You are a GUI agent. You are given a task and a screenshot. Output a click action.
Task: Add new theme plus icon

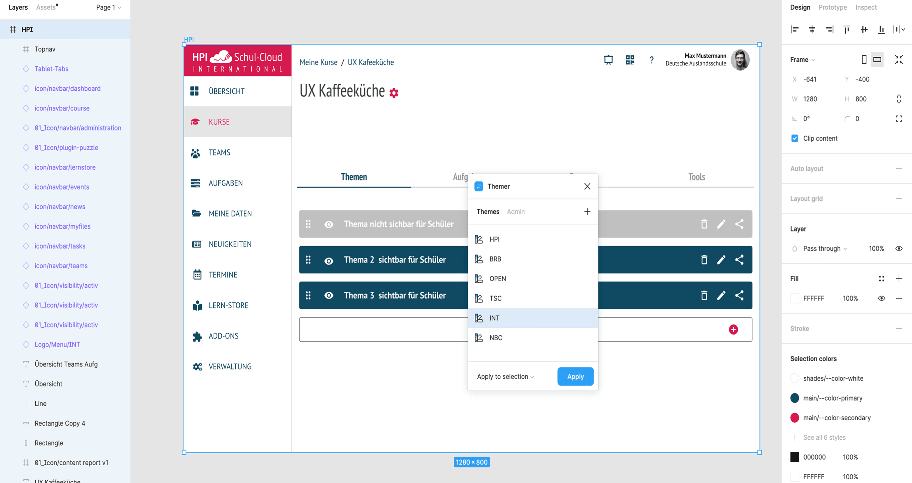587,211
